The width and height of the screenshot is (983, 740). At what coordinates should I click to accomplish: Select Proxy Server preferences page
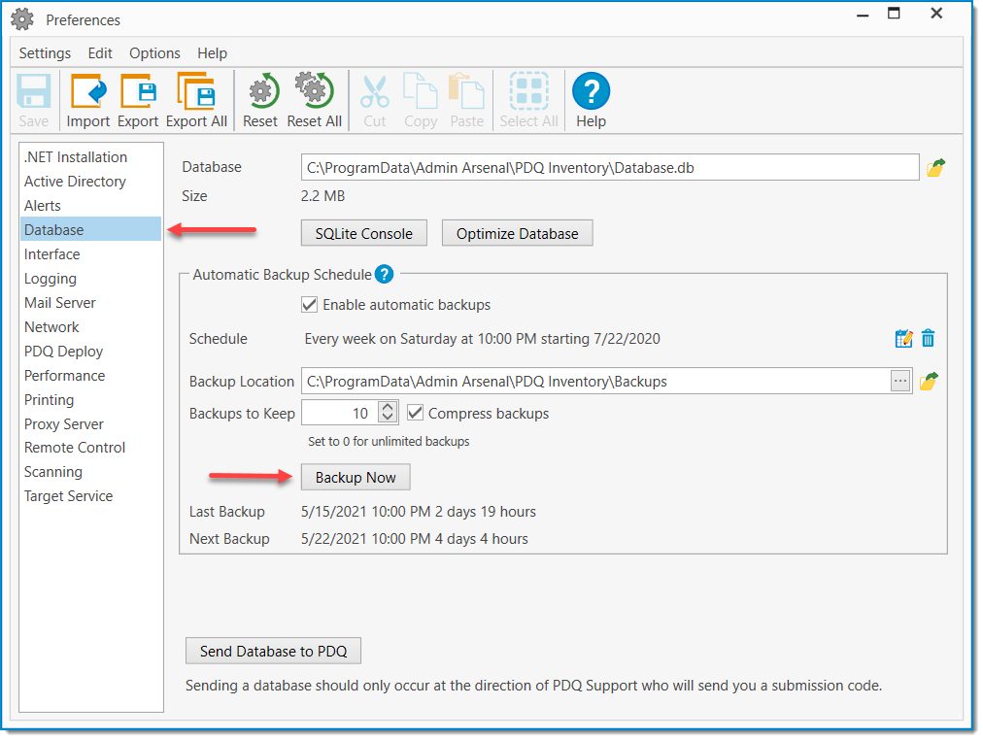pos(91,423)
